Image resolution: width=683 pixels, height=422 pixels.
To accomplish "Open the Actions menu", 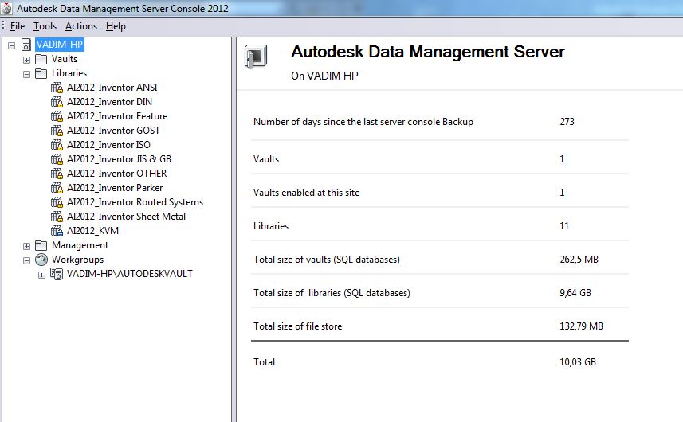I will (x=81, y=26).
